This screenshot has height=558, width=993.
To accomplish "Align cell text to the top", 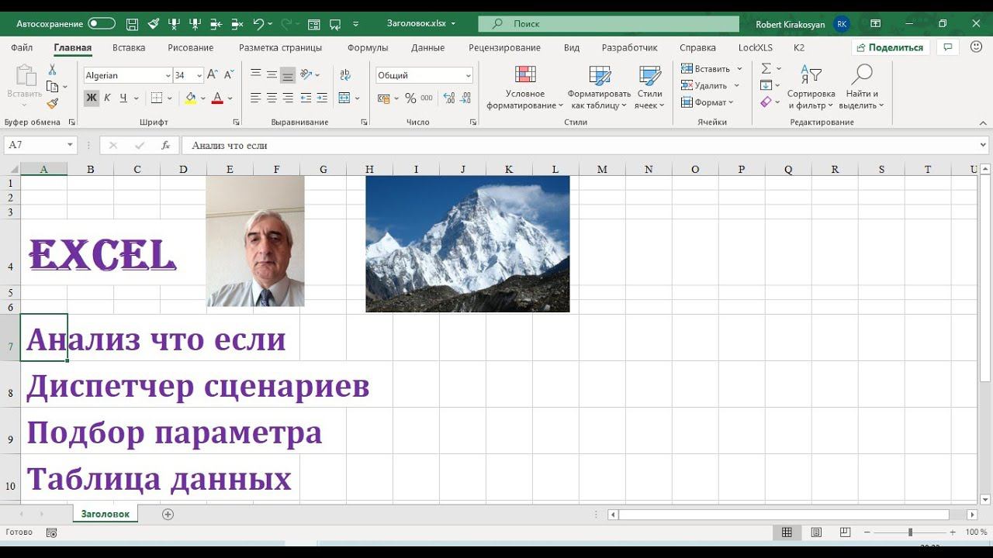I will tap(255, 74).
